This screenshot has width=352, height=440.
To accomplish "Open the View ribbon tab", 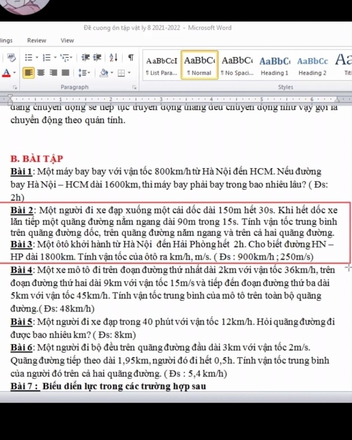I will click(67, 41).
